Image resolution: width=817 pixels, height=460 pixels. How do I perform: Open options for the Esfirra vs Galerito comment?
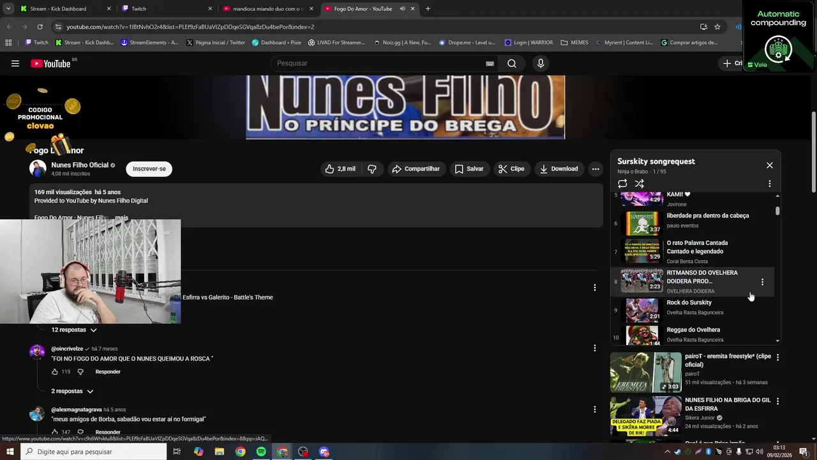[x=595, y=287]
